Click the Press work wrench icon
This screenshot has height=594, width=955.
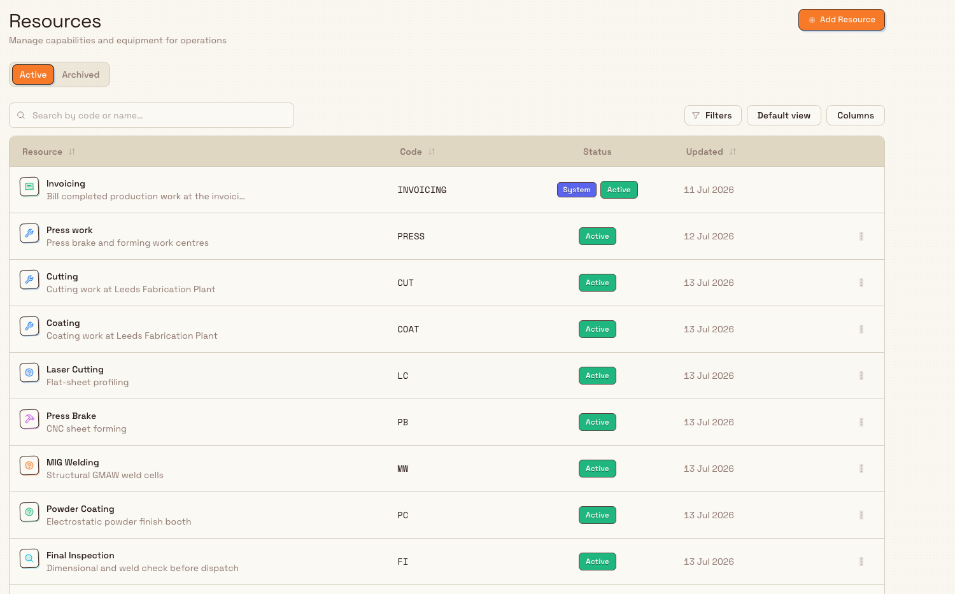pyautogui.click(x=29, y=234)
